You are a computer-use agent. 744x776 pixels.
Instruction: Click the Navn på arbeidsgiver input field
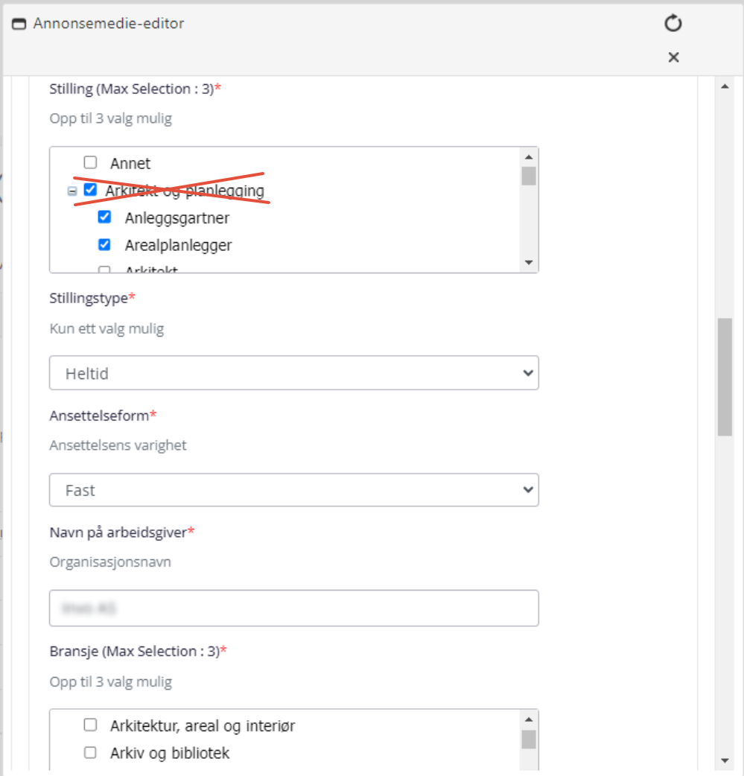click(x=294, y=608)
